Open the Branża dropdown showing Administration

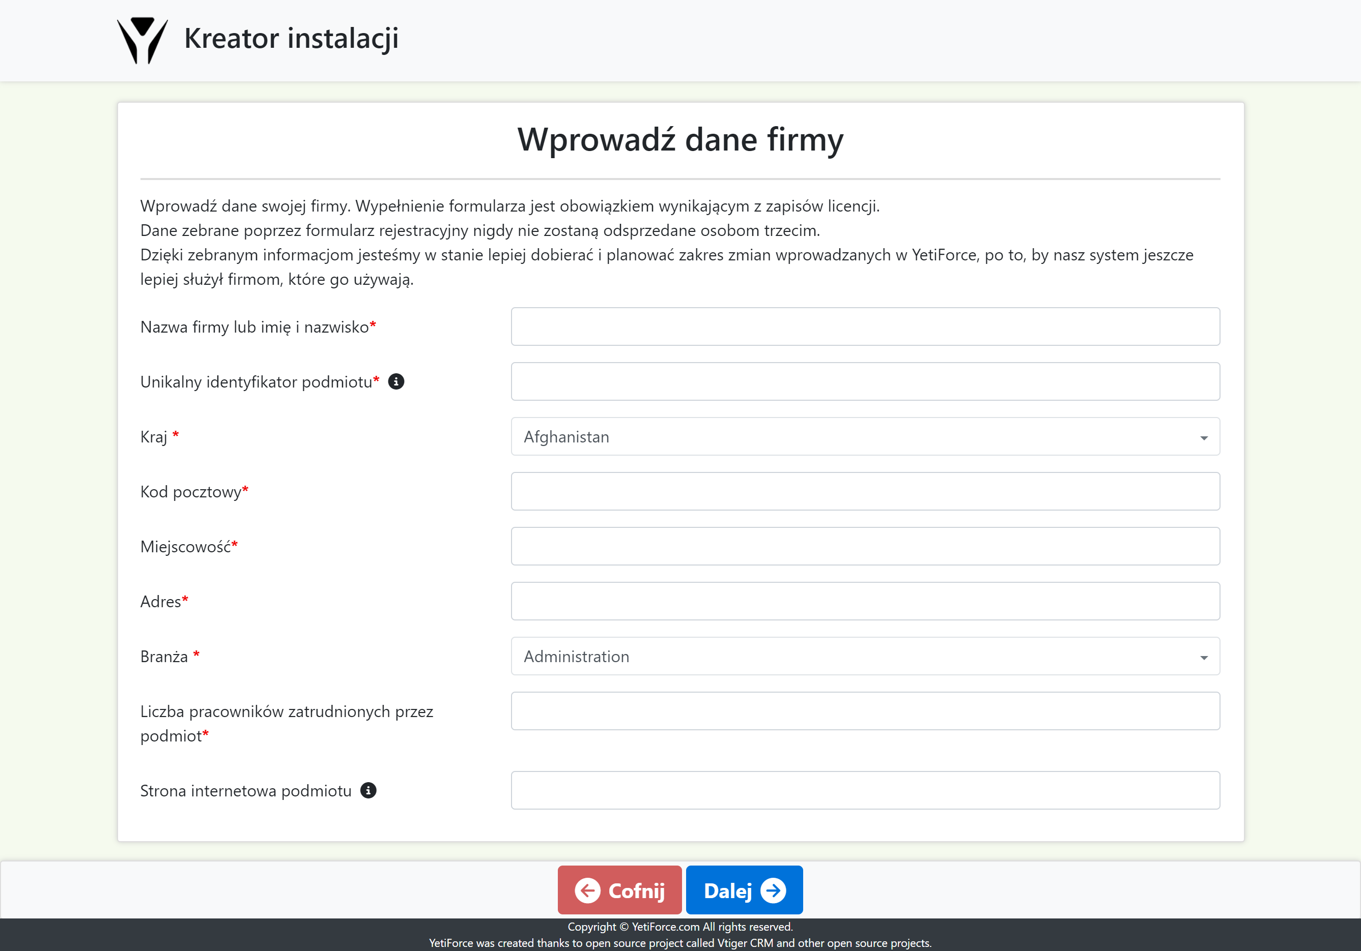coord(865,656)
